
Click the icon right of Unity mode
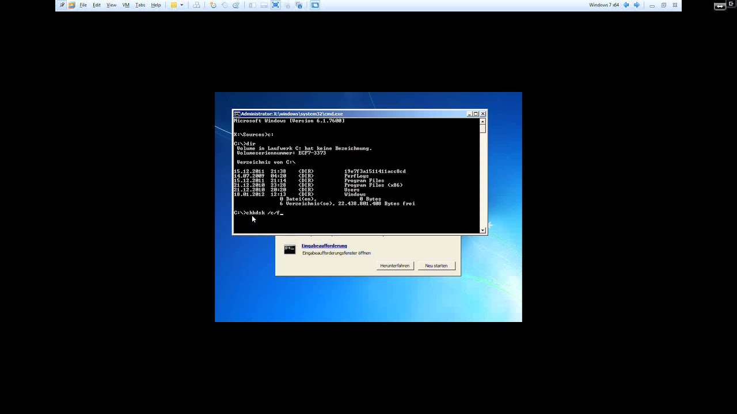pyautogui.click(x=299, y=5)
